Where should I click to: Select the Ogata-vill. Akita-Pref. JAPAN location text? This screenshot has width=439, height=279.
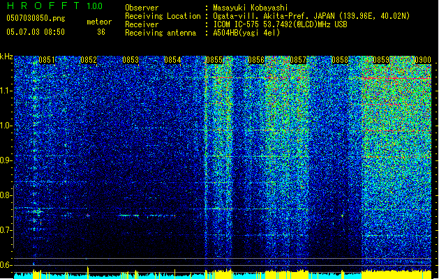tap(311, 16)
